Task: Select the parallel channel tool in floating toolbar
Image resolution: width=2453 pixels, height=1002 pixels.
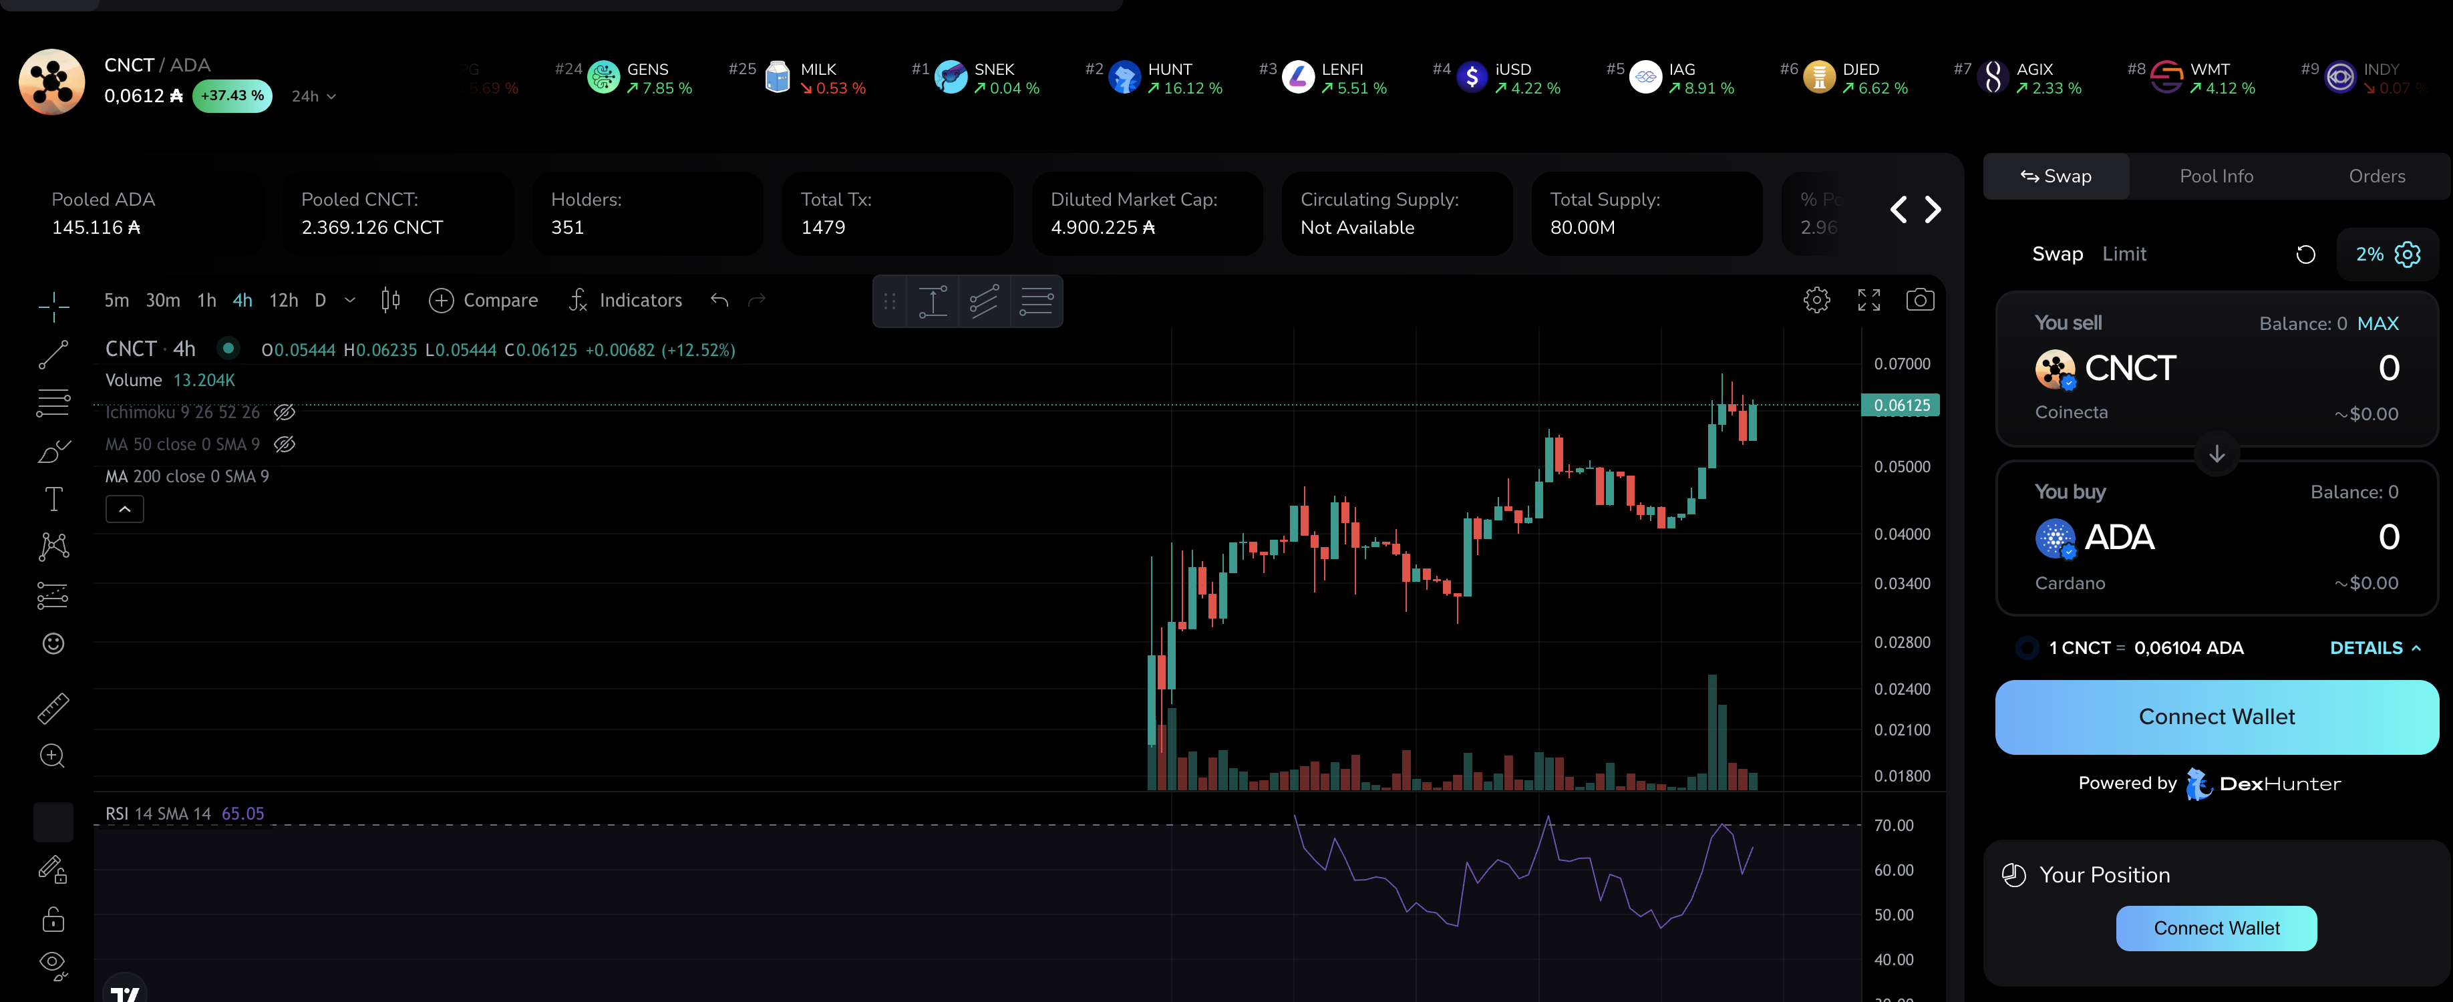Action: point(984,301)
